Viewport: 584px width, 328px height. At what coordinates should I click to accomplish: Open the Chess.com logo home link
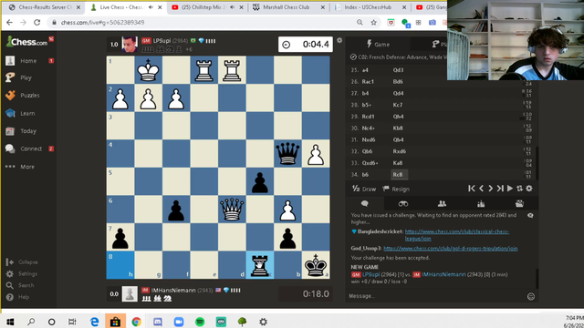click(26, 42)
